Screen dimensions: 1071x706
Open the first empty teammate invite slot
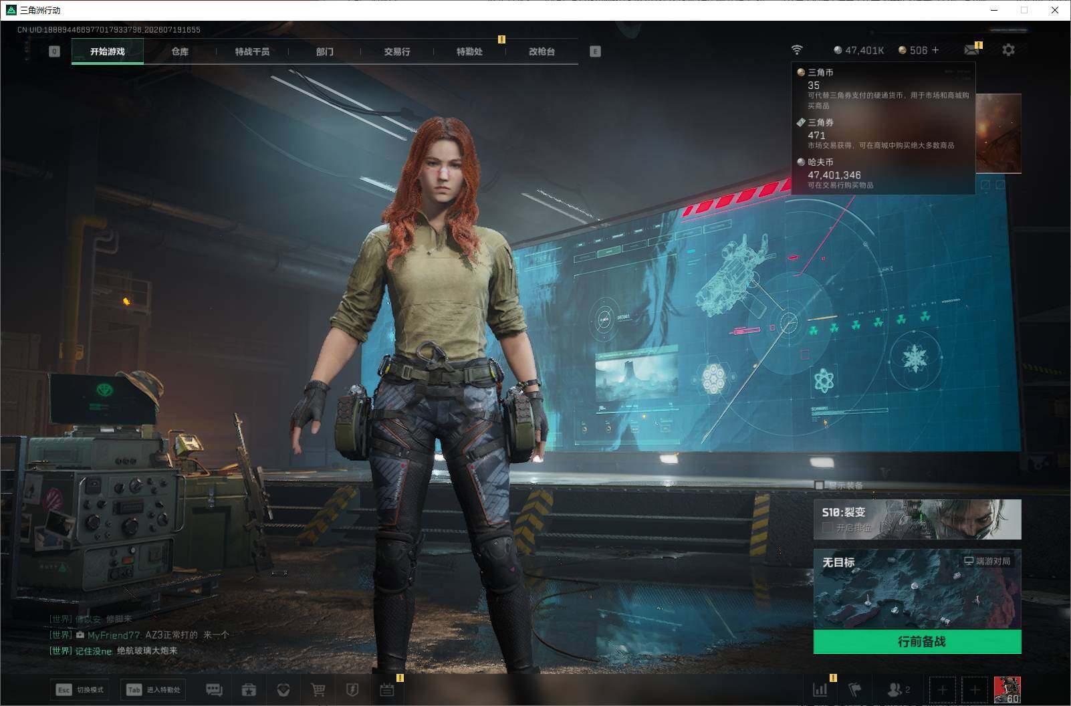[943, 689]
